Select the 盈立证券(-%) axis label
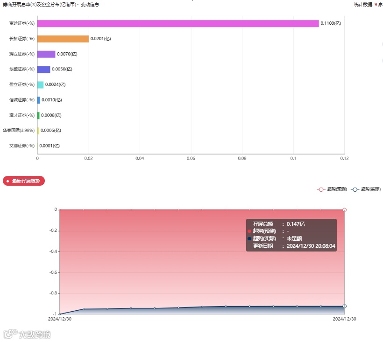The height and width of the screenshot is (342, 383). coord(22,84)
